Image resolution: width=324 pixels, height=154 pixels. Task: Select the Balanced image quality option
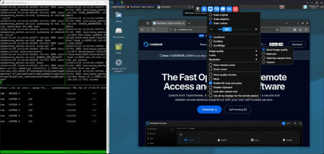(x=269, y=54)
